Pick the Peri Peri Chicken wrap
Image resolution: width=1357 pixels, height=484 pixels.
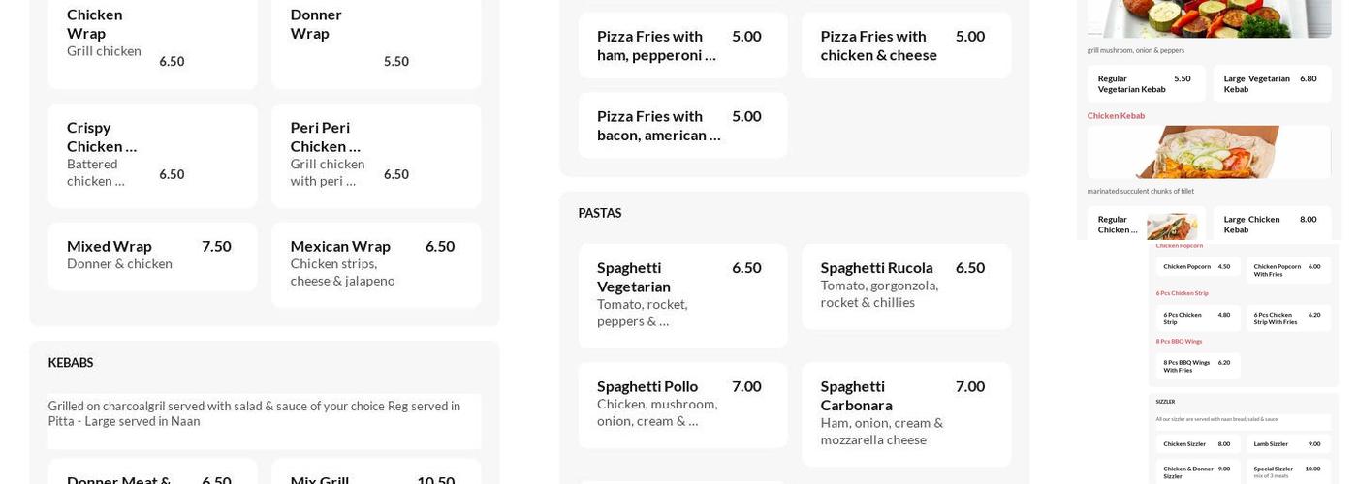pyautogui.click(x=375, y=156)
